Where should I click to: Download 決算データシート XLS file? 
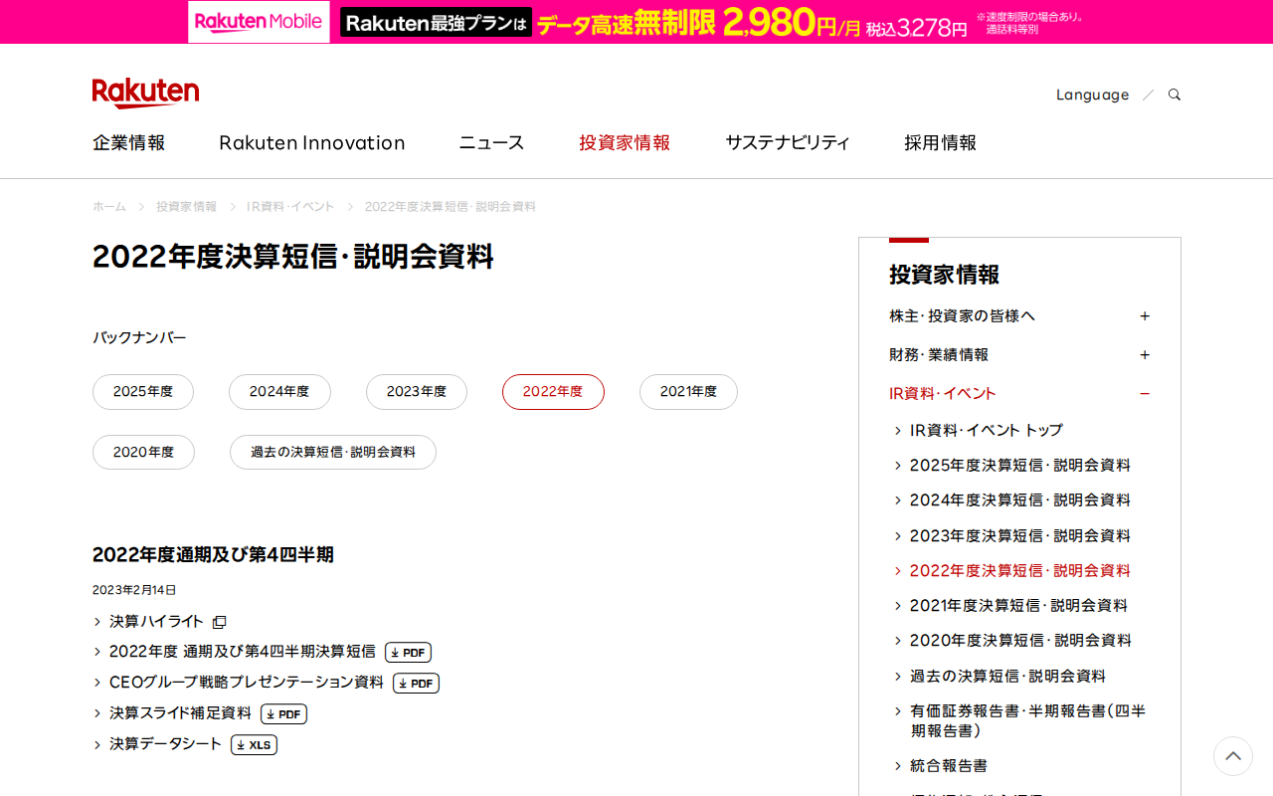(254, 744)
